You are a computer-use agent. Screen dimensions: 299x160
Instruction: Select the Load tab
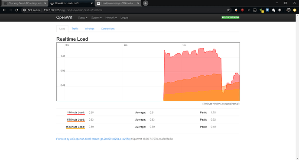62,29
